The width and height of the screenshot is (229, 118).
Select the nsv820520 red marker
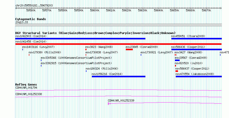click(175, 66)
